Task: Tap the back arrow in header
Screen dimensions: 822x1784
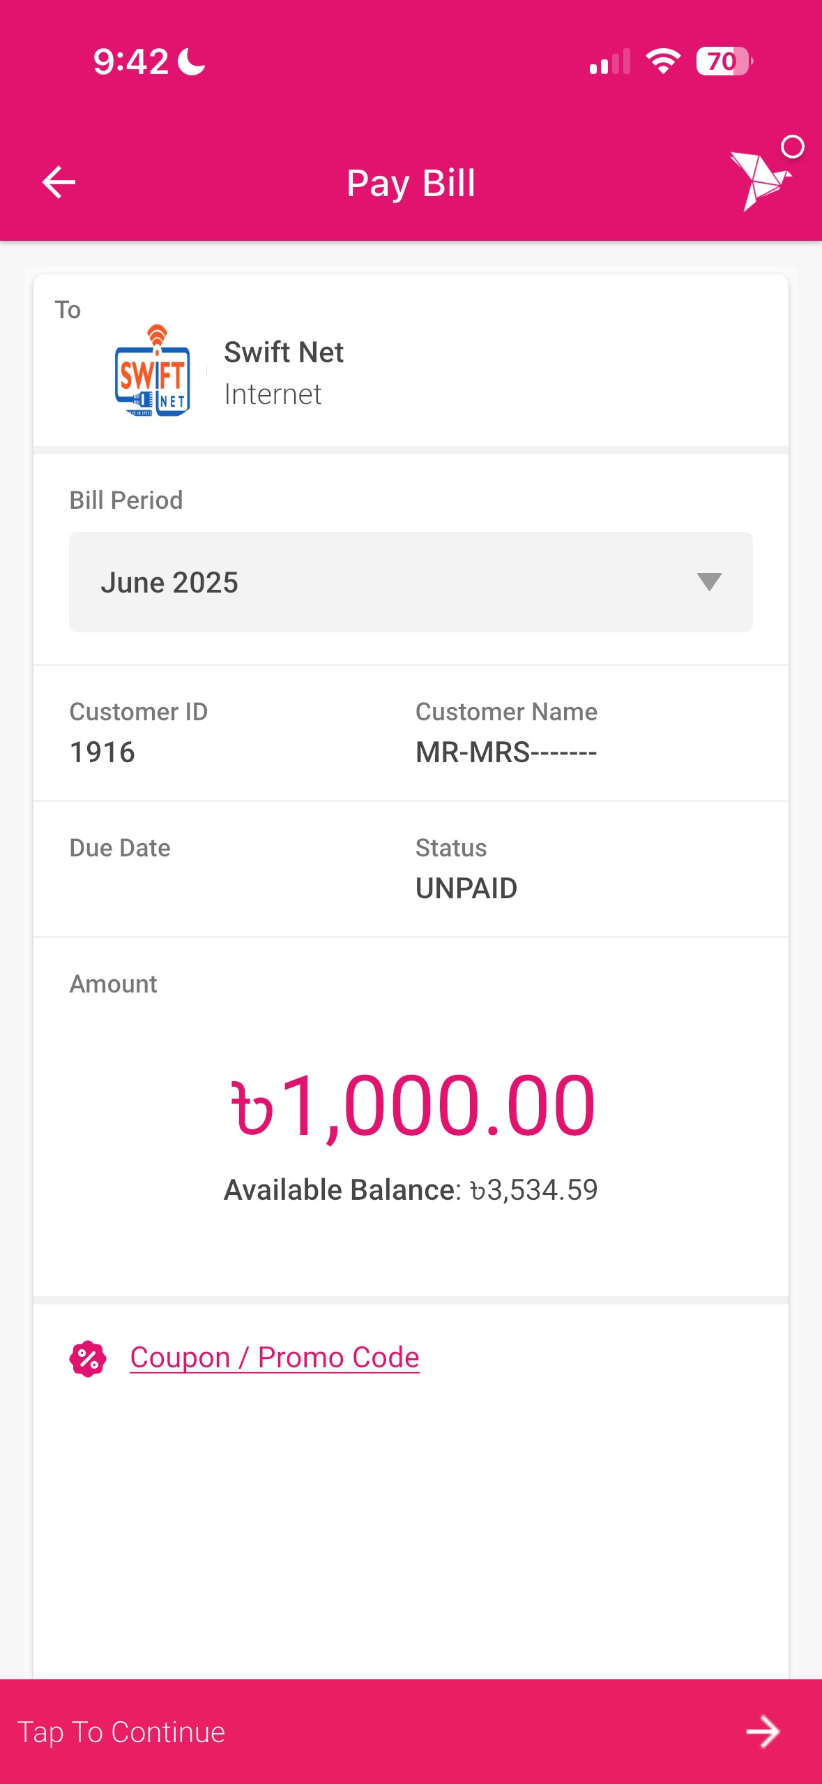Action: pyautogui.click(x=59, y=183)
